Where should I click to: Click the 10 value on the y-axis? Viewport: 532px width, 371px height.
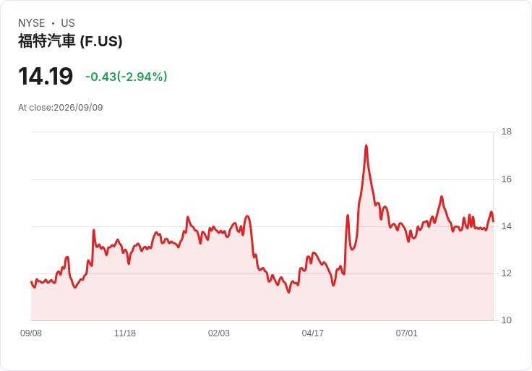tap(507, 320)
